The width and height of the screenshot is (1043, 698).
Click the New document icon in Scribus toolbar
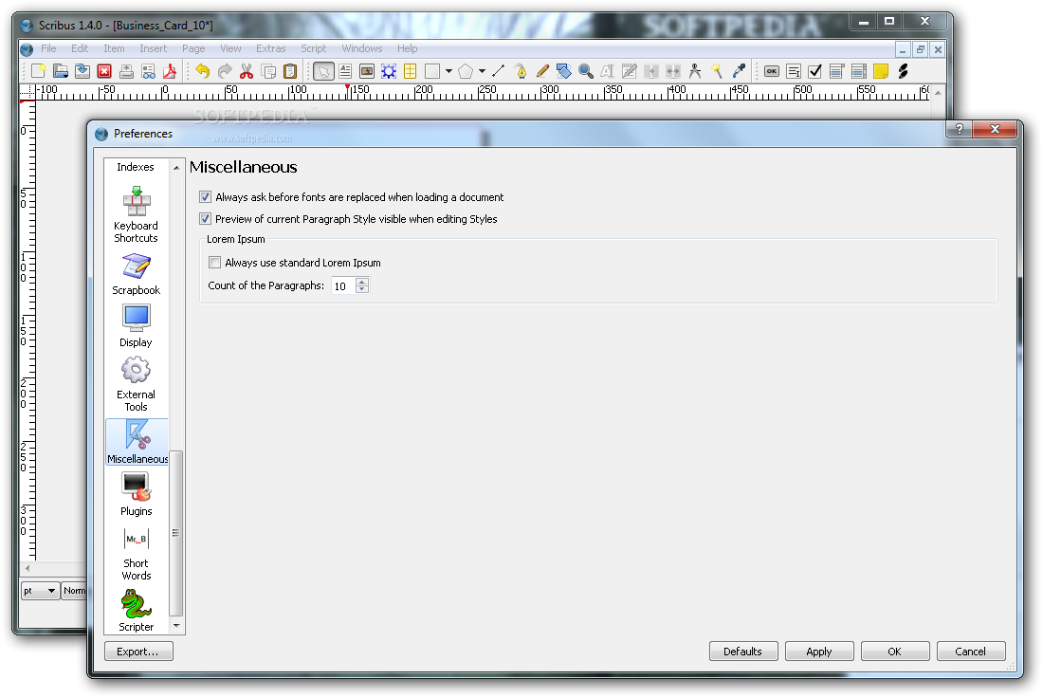39,71
